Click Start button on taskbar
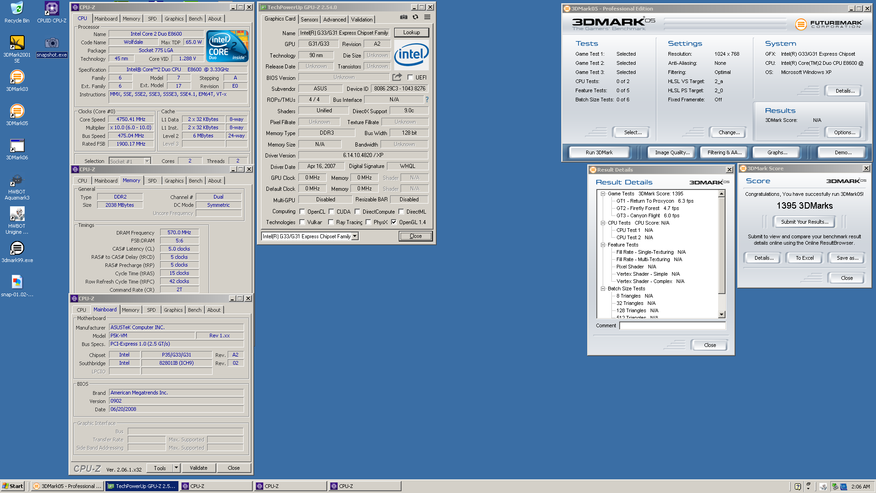 point(13,486)
